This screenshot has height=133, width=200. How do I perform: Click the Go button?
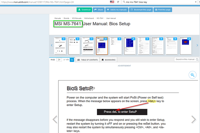click(72, 60)
